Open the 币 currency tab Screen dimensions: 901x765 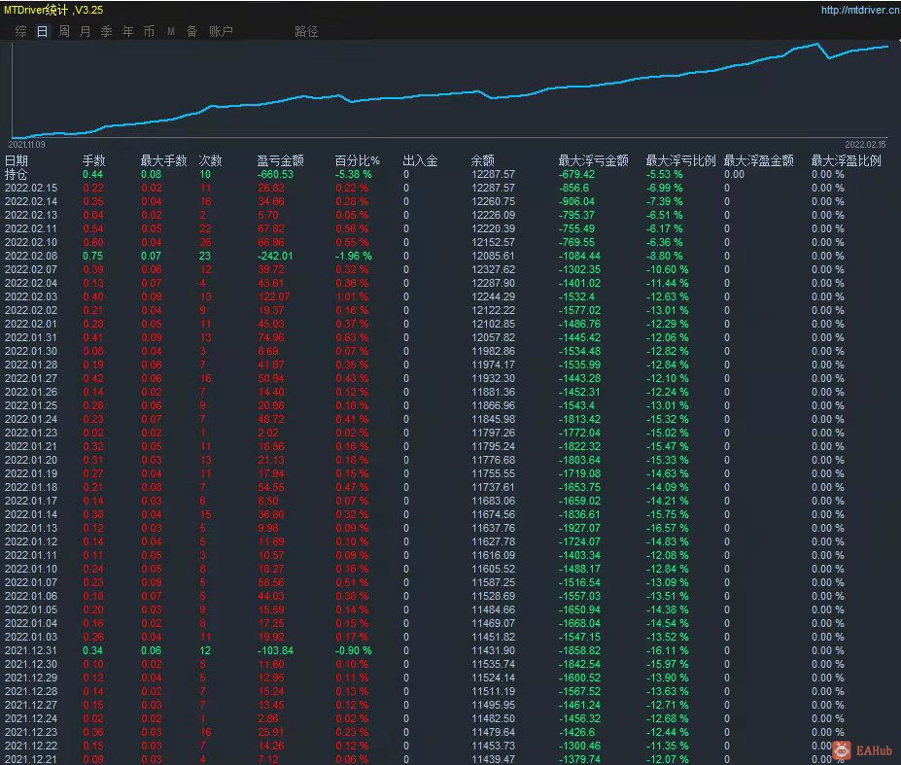point(149,31)
